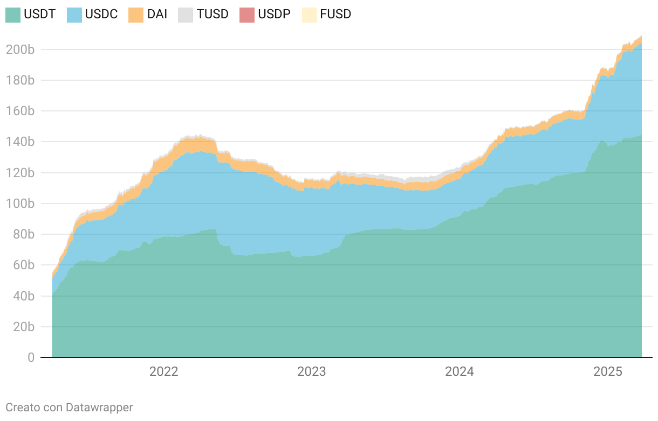Click the 2025 x-axis year label
Viewport: 658px width, 421px height.
point(608,371)
